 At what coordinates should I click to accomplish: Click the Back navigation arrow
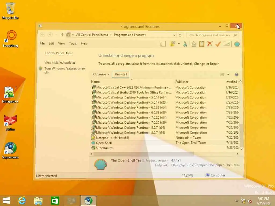coord(42,35)
